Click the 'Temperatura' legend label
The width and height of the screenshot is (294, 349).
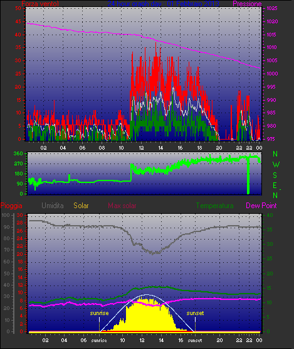click(214, 206)
